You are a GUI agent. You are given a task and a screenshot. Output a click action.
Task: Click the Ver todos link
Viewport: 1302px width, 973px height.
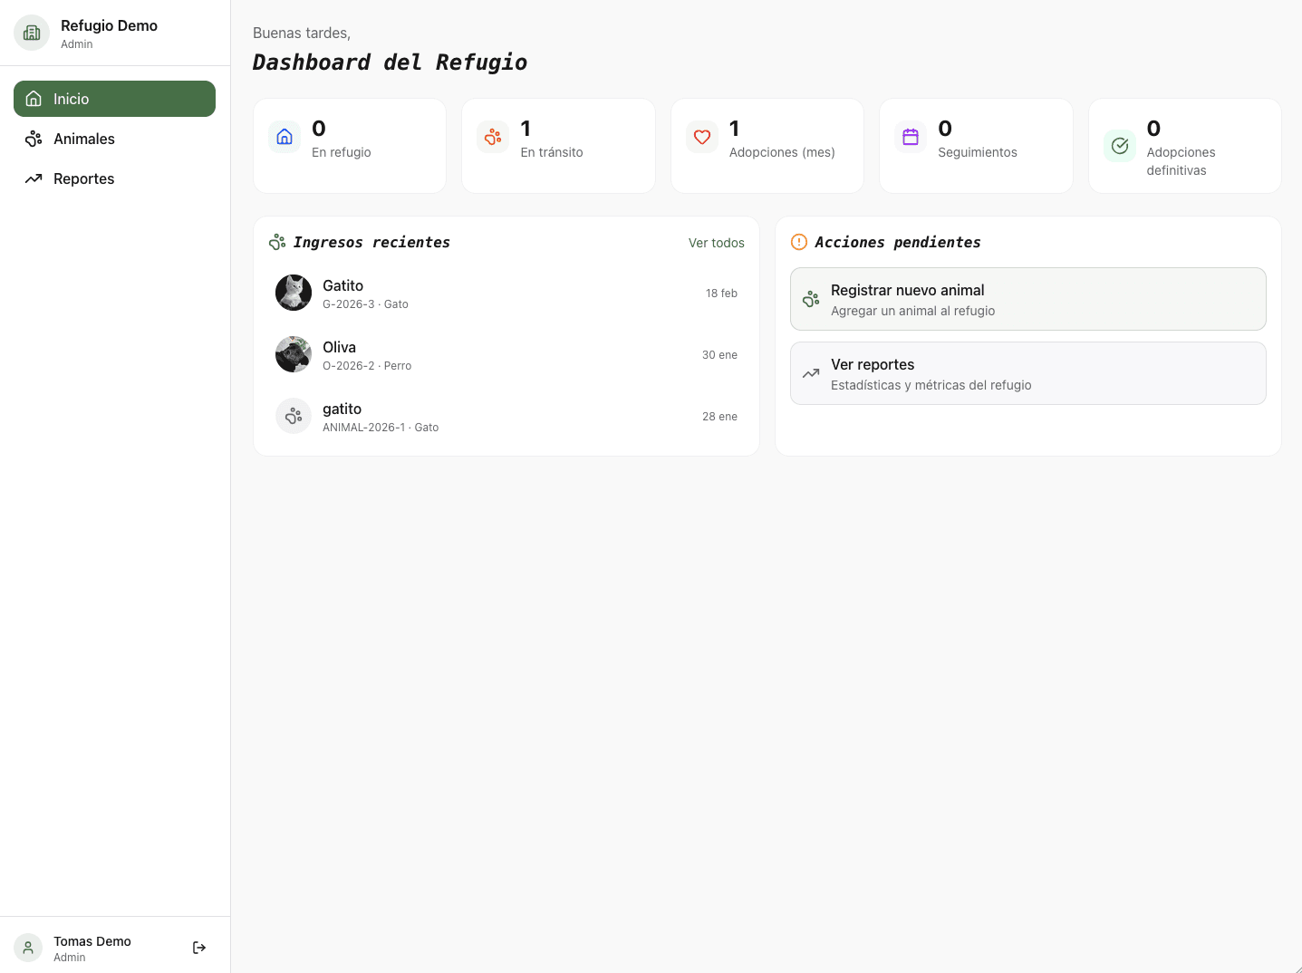pos(716,243)
